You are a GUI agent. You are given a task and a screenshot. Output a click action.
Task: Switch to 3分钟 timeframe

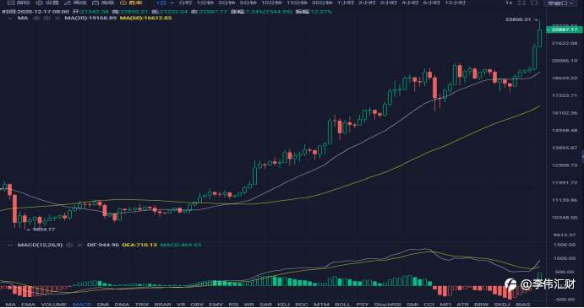(227, 3)
